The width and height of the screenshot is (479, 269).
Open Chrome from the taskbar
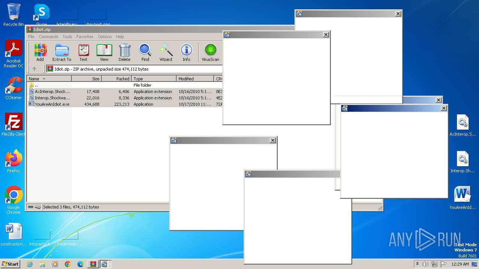[68, 264]
